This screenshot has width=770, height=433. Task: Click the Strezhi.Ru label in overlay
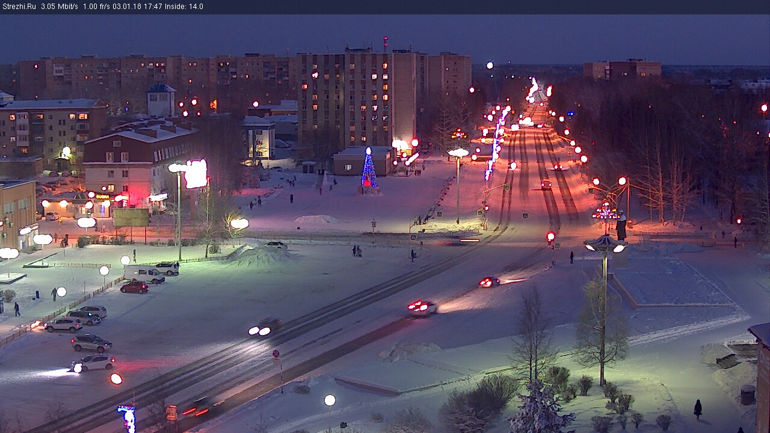pos(19,7)
